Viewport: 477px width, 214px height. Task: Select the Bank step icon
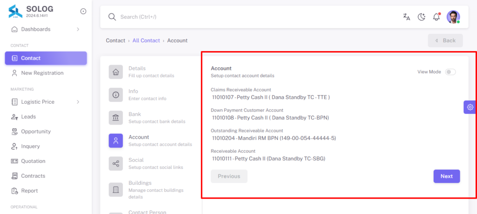[116, 118]
